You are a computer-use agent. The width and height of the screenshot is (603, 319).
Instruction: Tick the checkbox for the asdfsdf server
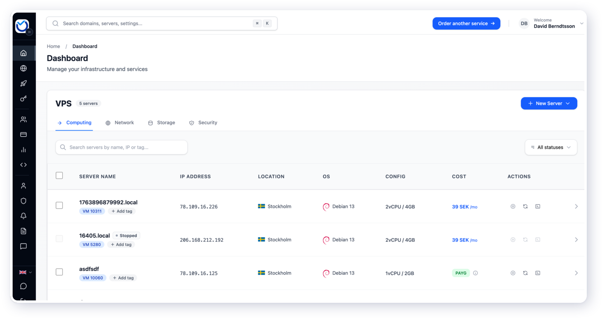point(59,272)
